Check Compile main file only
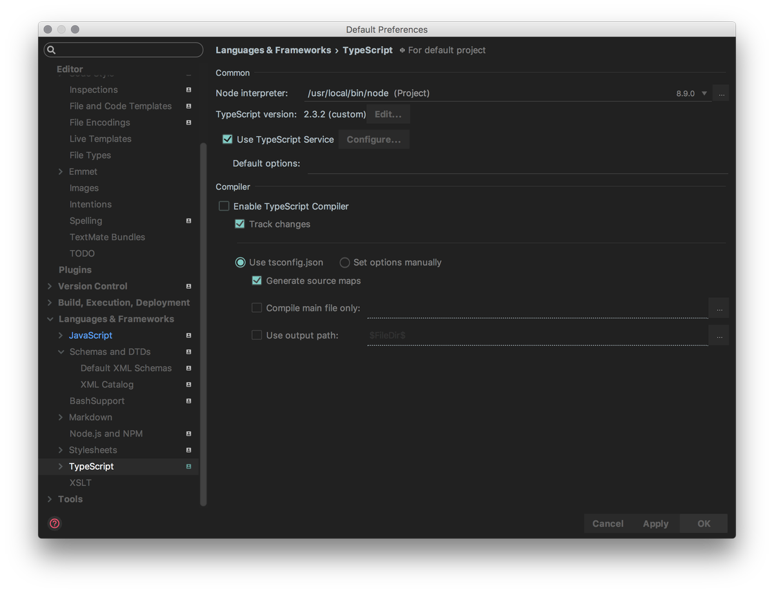Screen dimensions: 774x593 click(x=257, y=308)
